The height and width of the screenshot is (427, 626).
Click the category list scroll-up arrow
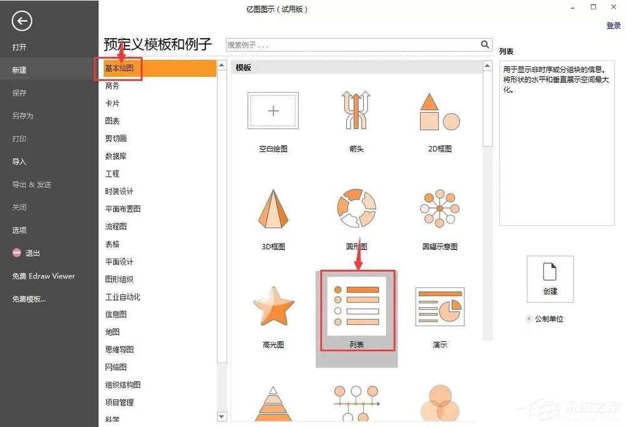[222, 65]
